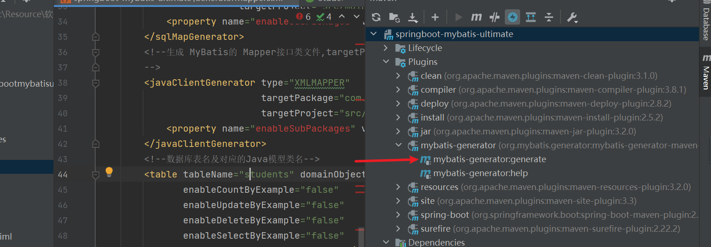Select the surefire plugin row label
Viewport: 711px width, 247px height.
(x=550, y=229)
